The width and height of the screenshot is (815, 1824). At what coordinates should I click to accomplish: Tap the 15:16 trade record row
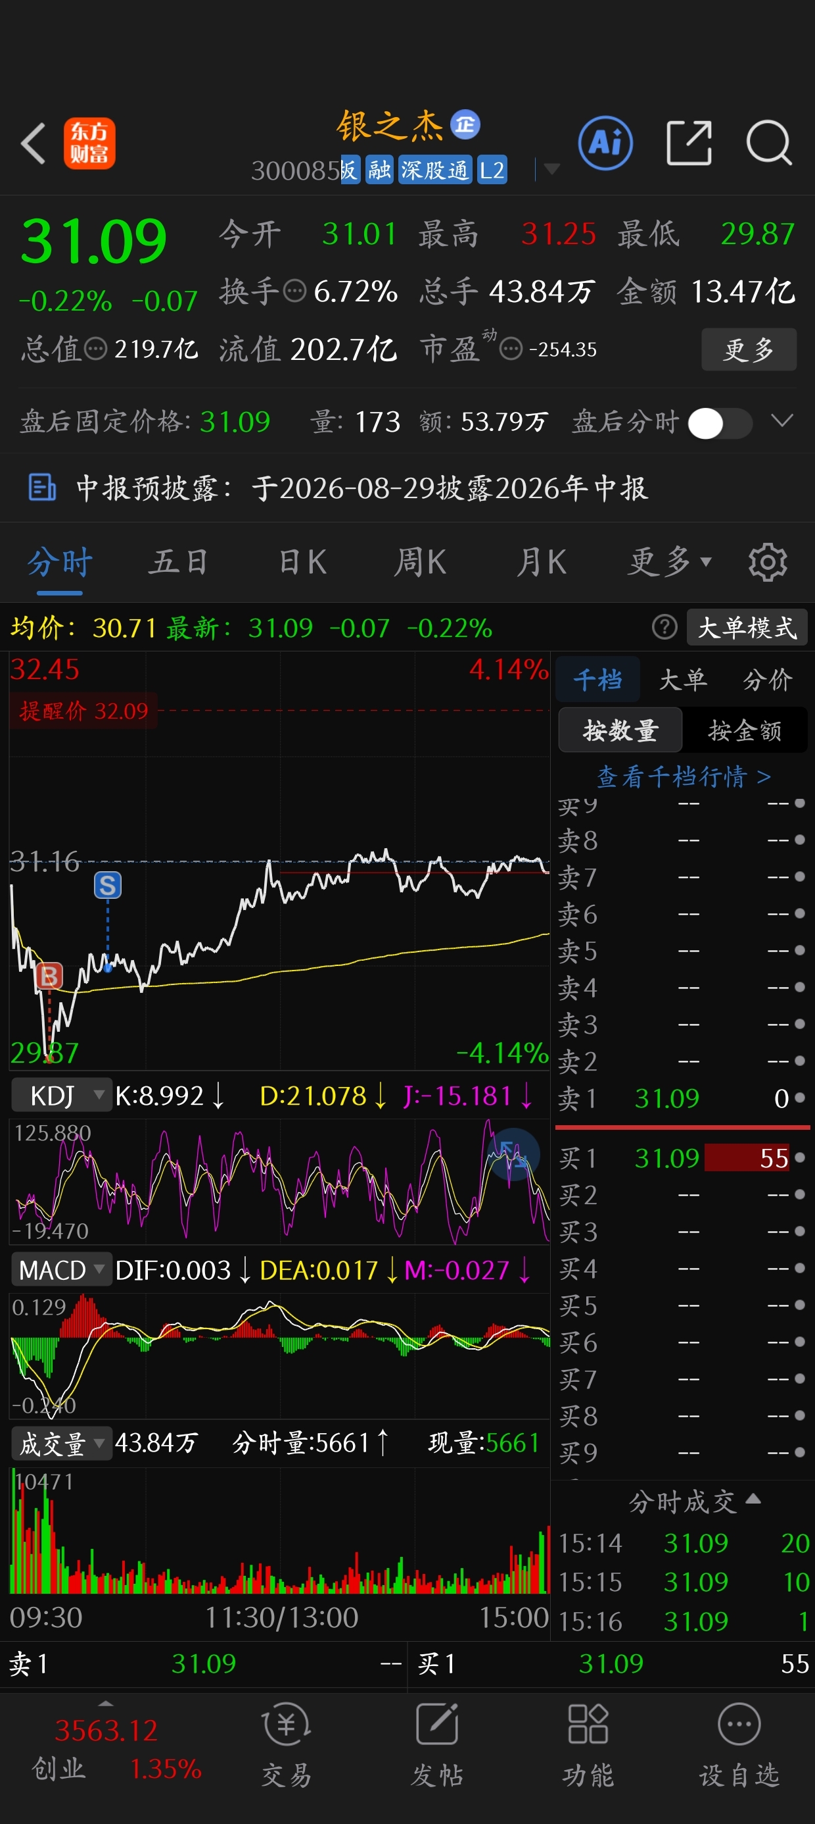684,1621
